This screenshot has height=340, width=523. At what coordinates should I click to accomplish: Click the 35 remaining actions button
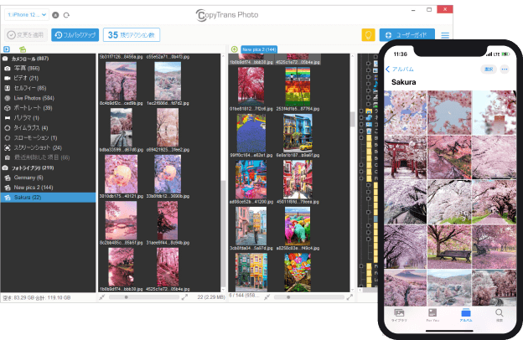(x=132, y=34)
